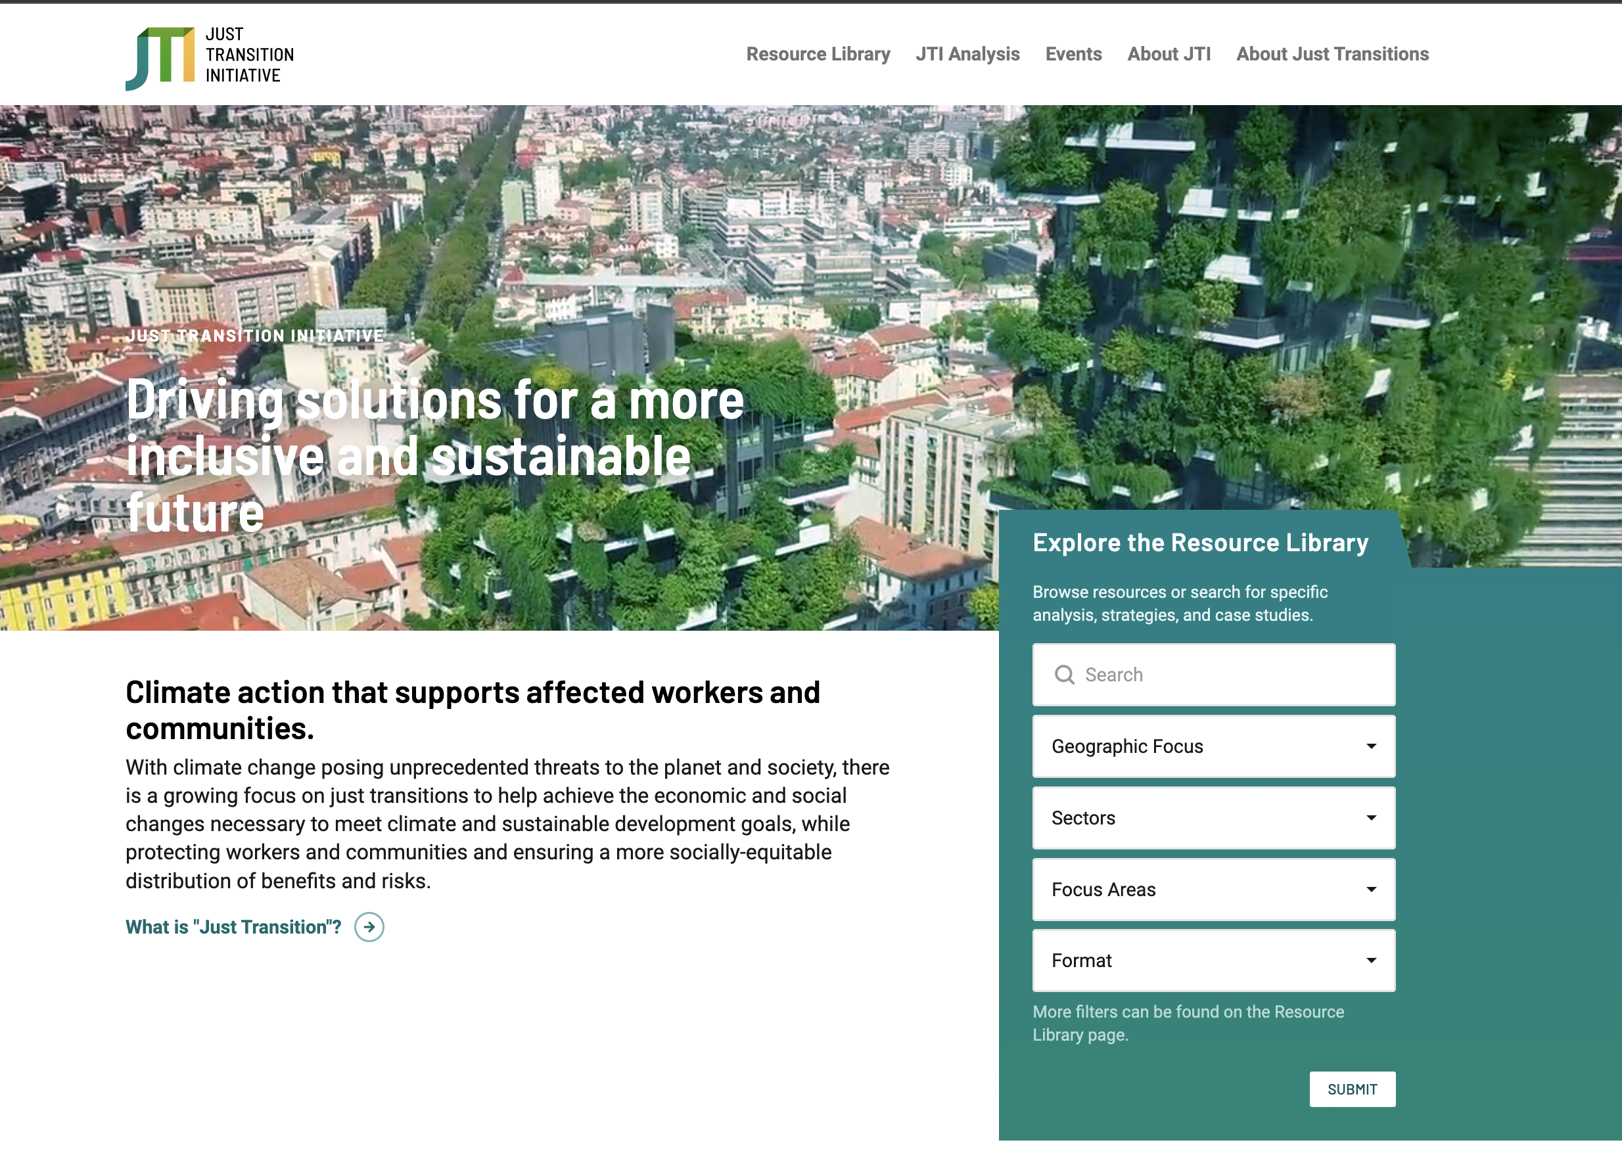Screen dimensions: 1622x1176
Task: Click the Sectors dropdown arrow
Action: pos(1371,818)
